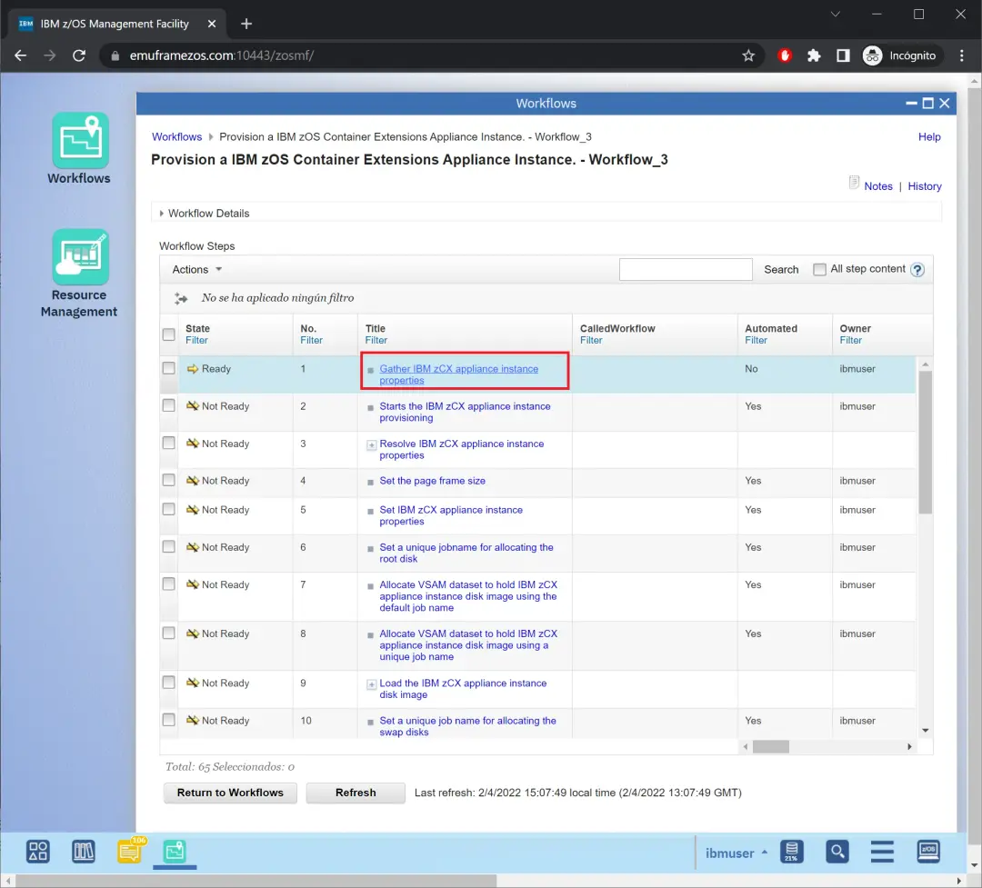Open the taskbar search magnifier icon

pyautogui.click(x=837, y=852)
